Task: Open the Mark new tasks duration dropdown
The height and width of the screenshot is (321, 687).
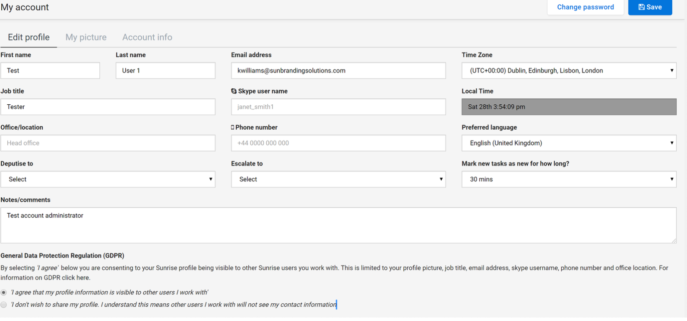Action: pyautogui.click(x=569, y=179)
